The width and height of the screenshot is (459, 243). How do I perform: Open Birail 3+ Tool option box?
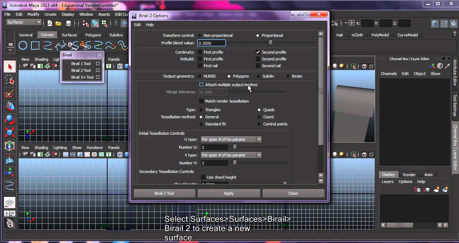coord(98,77)
